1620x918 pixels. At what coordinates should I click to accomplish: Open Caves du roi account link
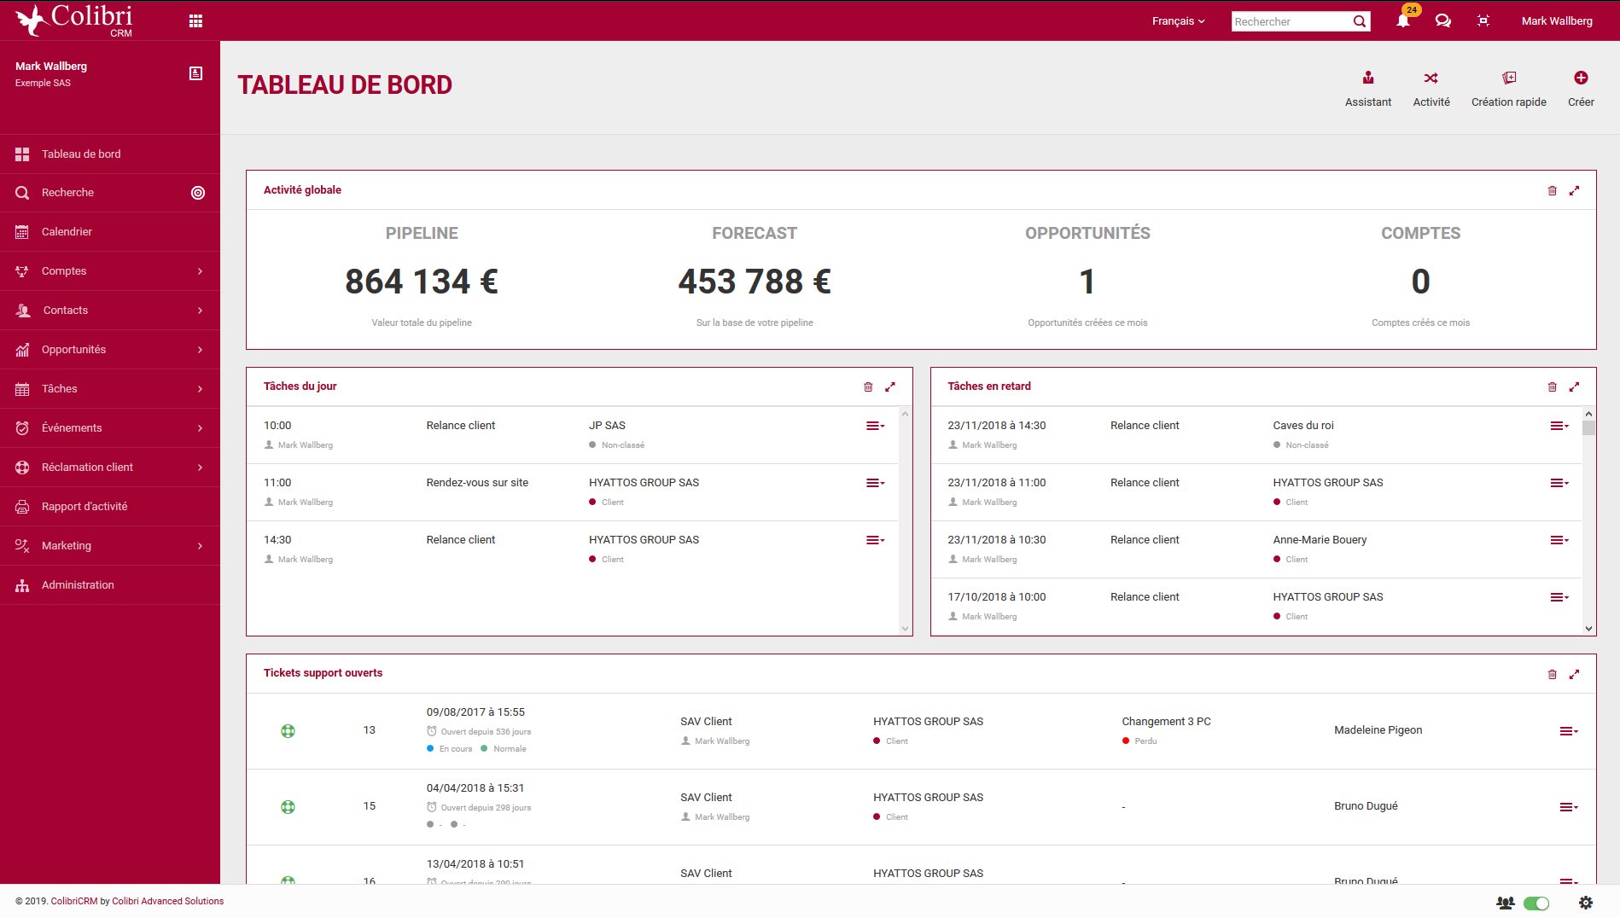(x=1302, y=426)
